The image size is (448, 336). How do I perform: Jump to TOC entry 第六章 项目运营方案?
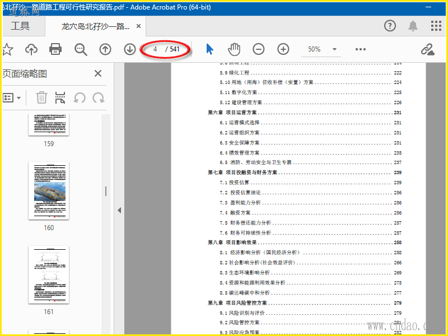click(x=305, y=113)
